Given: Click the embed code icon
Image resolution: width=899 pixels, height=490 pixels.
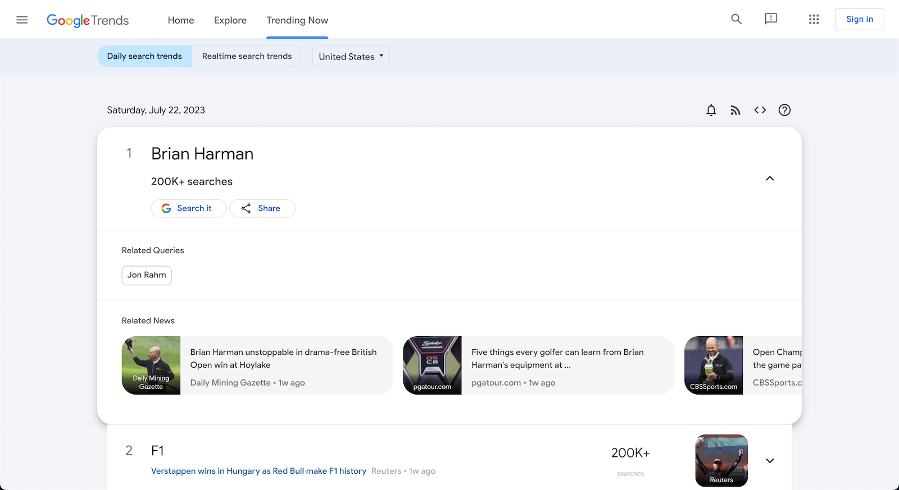Looking at the screenshot, I should pyautogui.click(x=760, y=110).
